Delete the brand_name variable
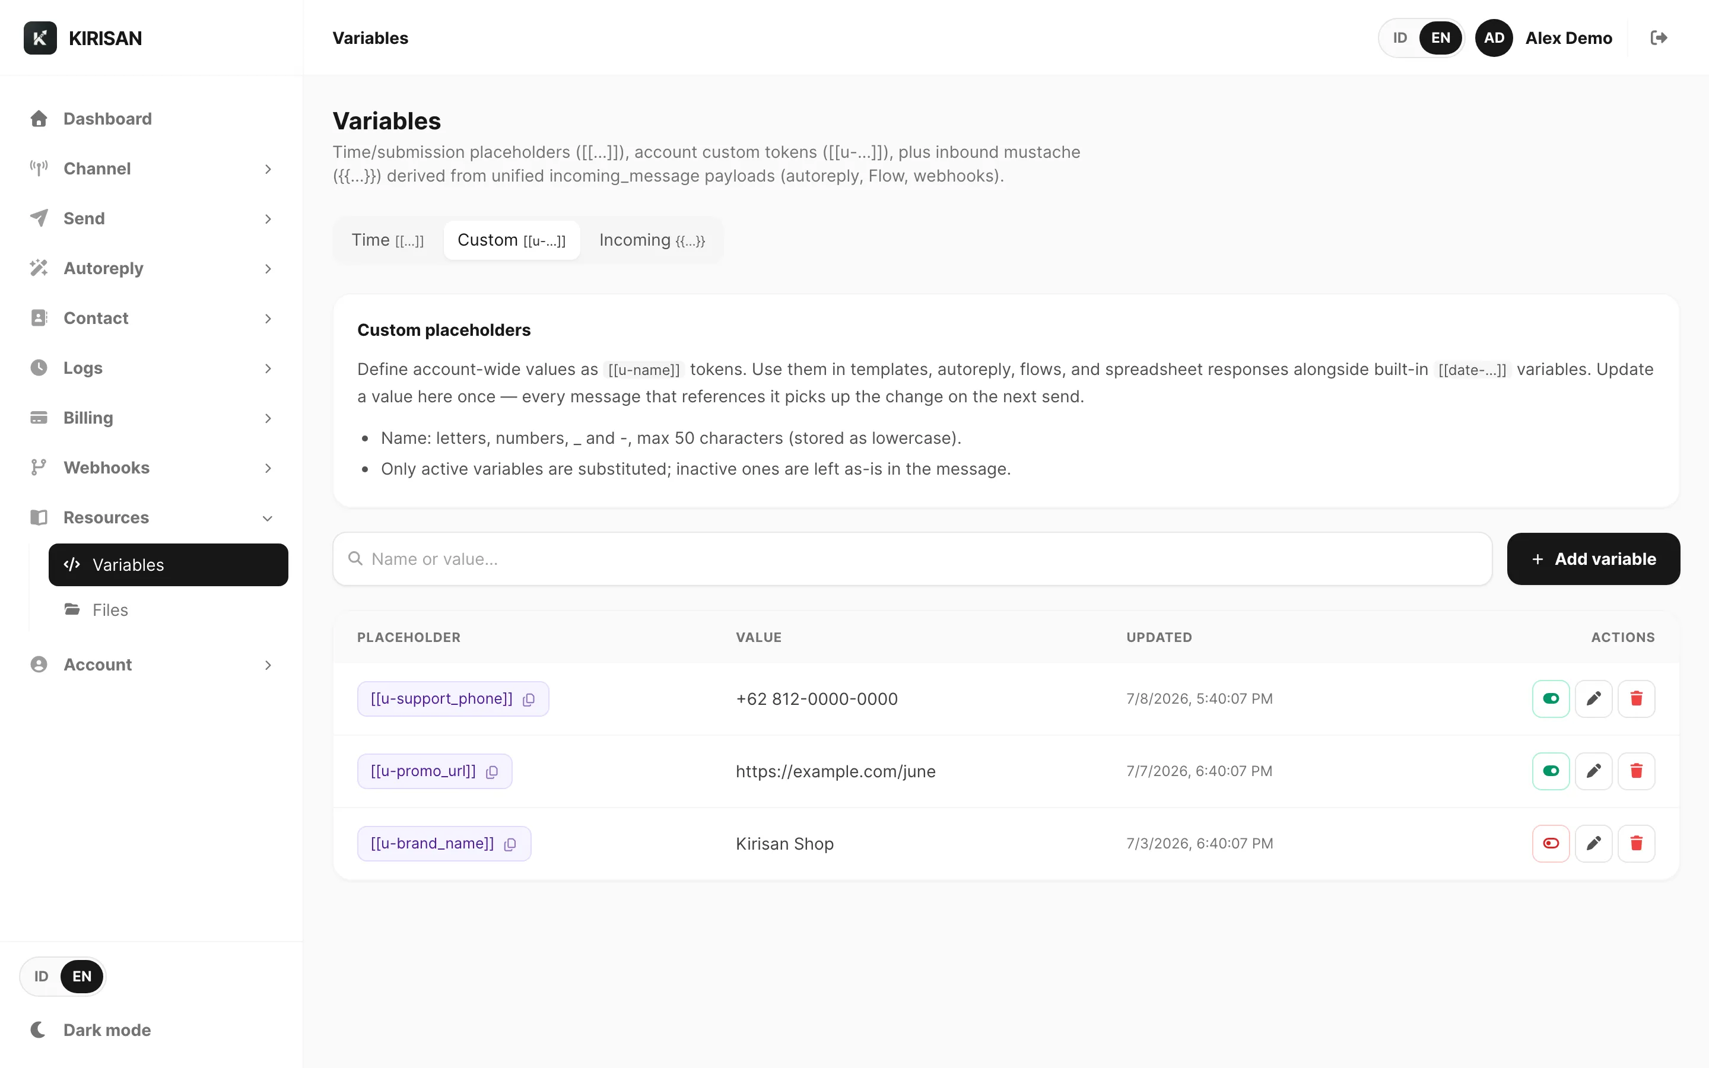The image size is (1709, 1068). point(1636,843)
